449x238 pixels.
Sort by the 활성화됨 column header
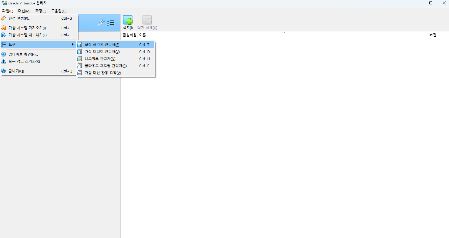(130, 35)
